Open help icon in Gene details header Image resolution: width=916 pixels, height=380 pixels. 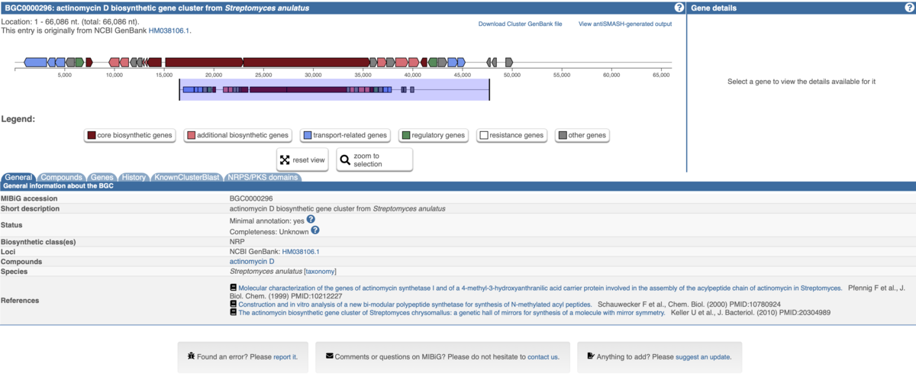coord(908,8)
